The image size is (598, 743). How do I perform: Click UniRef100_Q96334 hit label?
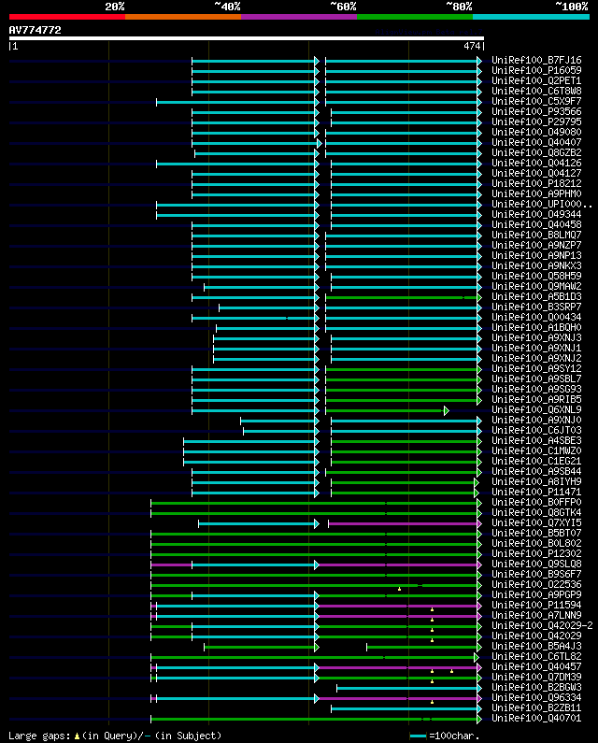[536, 697]
